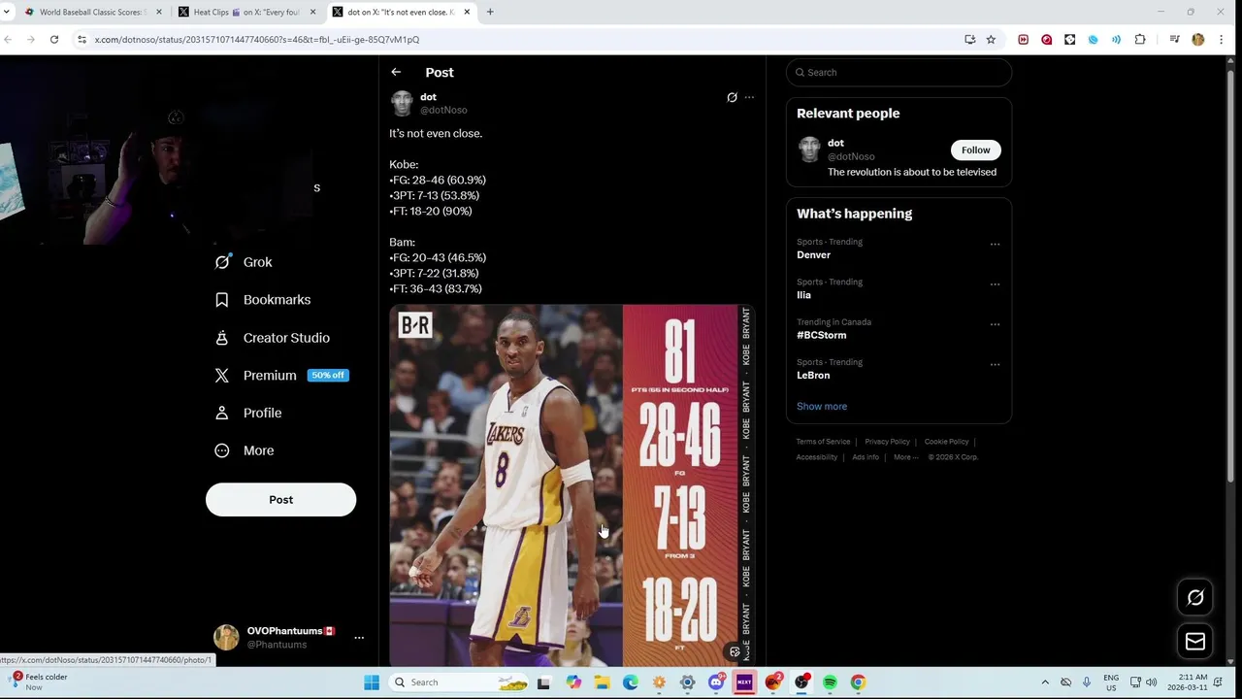Open the #BCStorm trending topic
Viewport: 1242px width, 699px height.
pos(821,335)
